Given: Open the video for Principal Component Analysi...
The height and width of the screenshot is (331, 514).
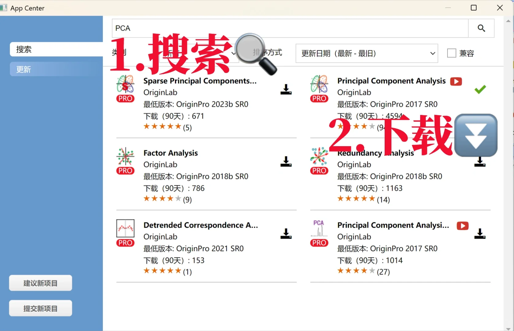Looking at the screenshot, I should click(462, 226).
